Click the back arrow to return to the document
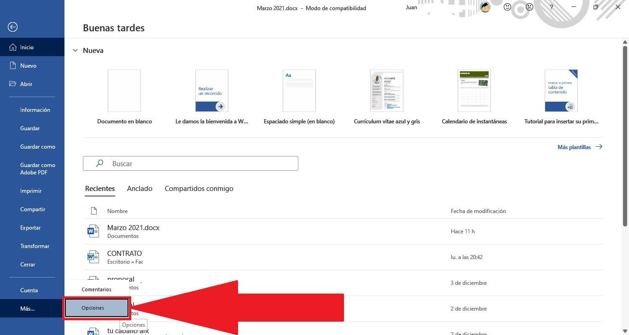Image resolution: width=629 pixels, height=335 pixels. tap(12, 27)
